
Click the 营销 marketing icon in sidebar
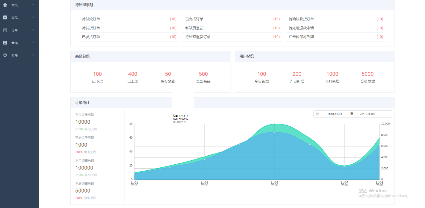tap(5, 43)
